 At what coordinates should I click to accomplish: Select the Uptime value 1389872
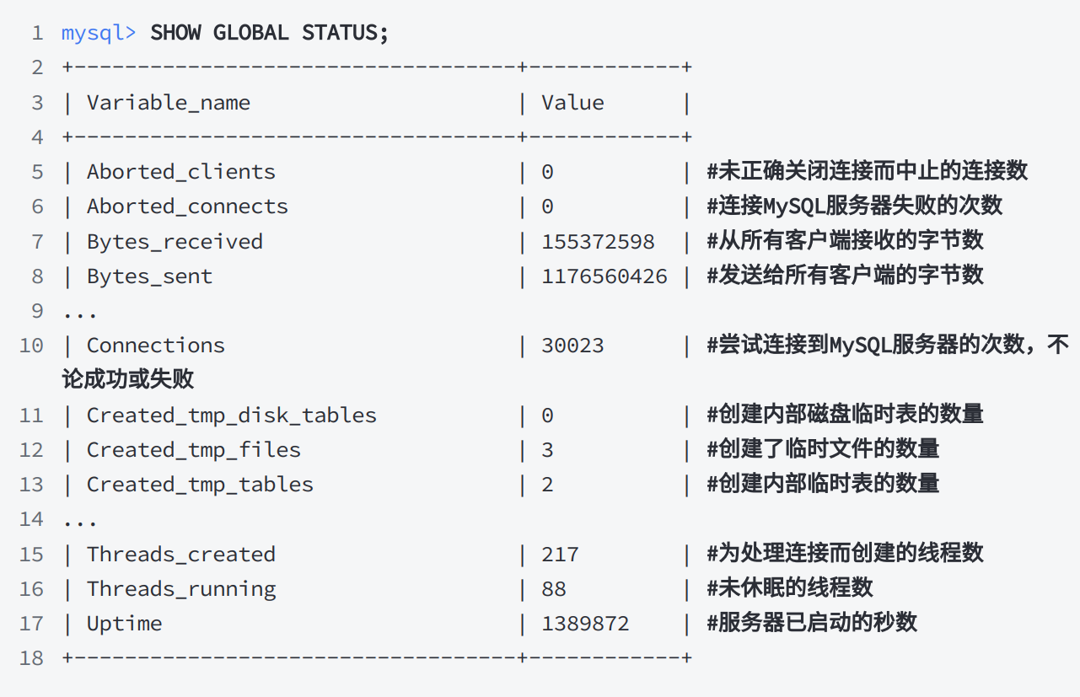586,624
